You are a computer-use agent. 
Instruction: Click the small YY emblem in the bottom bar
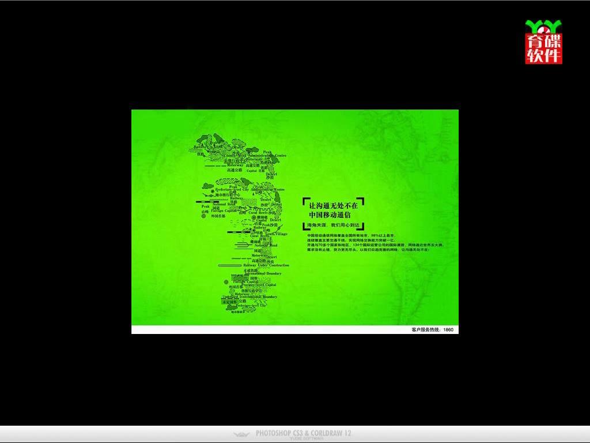click(241, 434)
